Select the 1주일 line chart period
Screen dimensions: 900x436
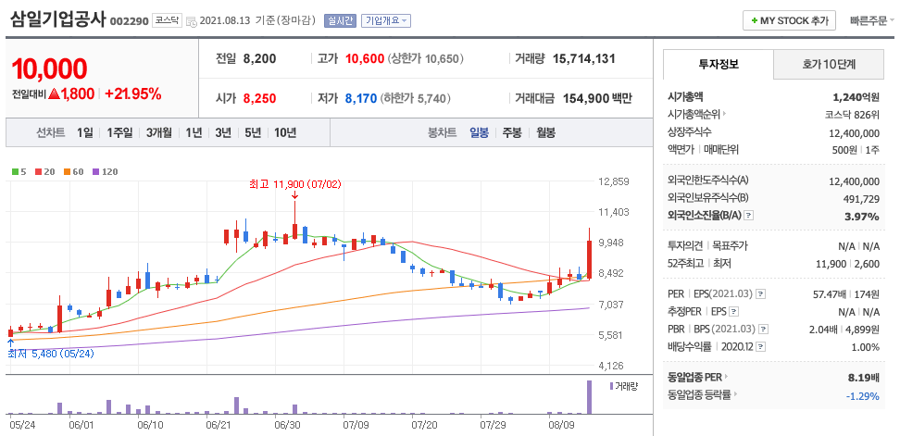click(120, 133)
